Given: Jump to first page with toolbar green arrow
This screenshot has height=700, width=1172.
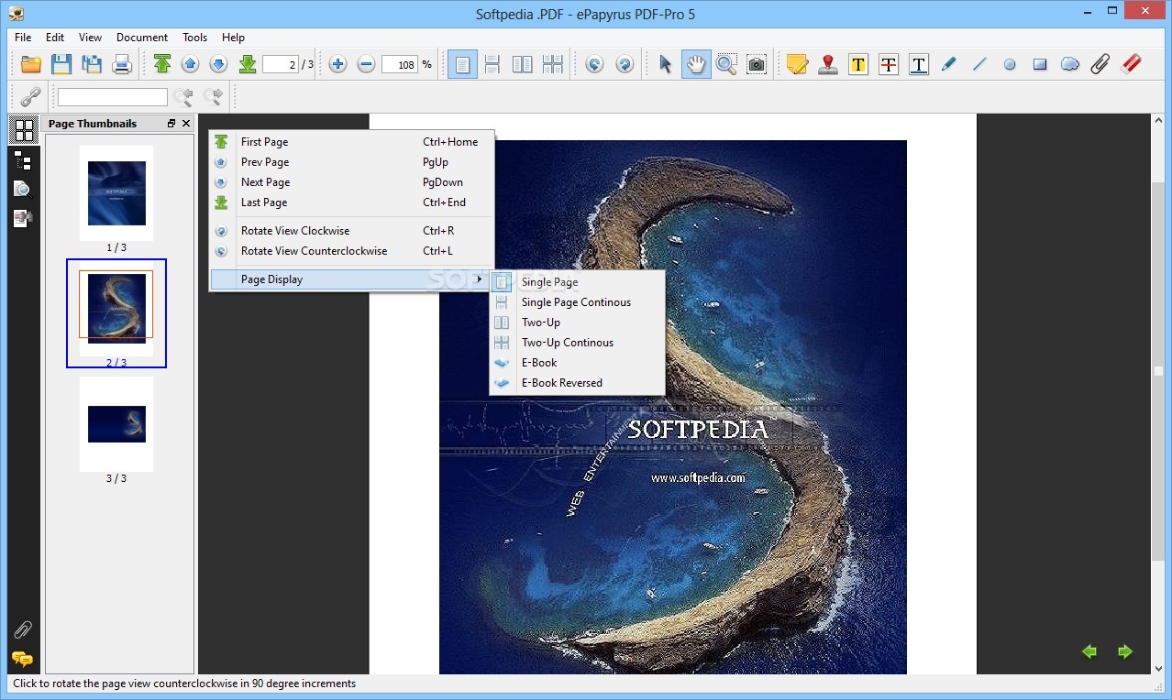Looking at the screenshot, I should click(162, 64).
